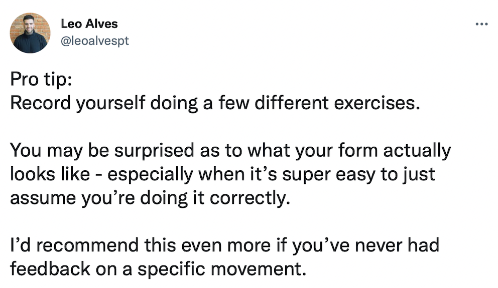Open Leo Alves' profile photo
The height and width of the screenshot is (288, 498).
(x=30, y=33)
